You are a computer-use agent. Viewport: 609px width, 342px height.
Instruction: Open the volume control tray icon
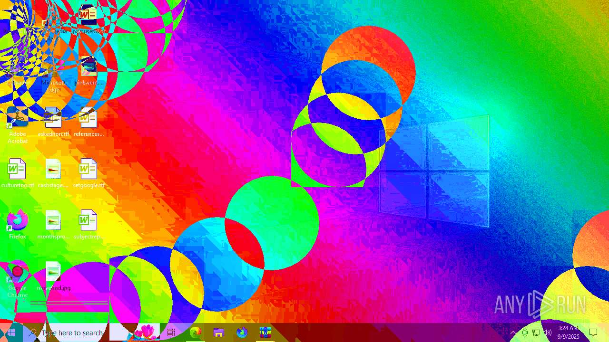(548, 332)
